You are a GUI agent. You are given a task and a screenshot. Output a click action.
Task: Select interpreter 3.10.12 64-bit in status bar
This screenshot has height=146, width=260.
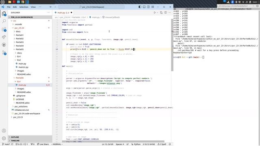[x=149, y=144]
